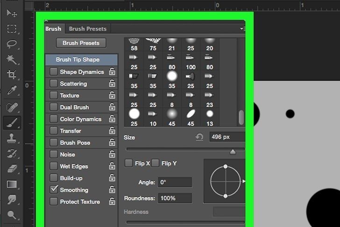Image resolution: width=340 pixels, height=227 pixels.
Task: Select the Magic Wand tool
Action: (x=11, y=59)
